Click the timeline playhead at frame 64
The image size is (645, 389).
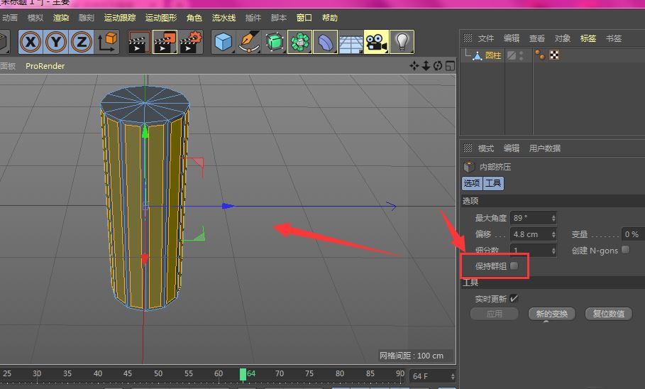coord(243,374)
